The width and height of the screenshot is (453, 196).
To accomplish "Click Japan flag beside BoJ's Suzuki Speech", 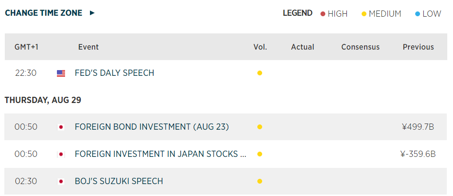I will pos(61,182).
